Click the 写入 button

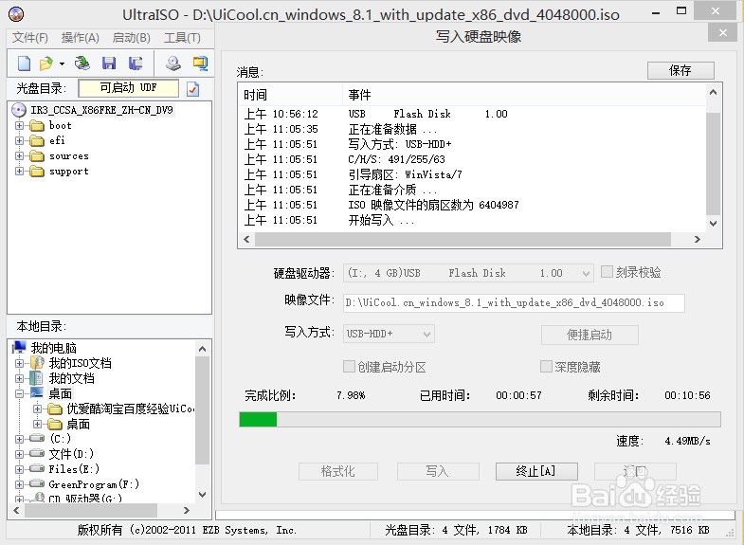[438, 471]
